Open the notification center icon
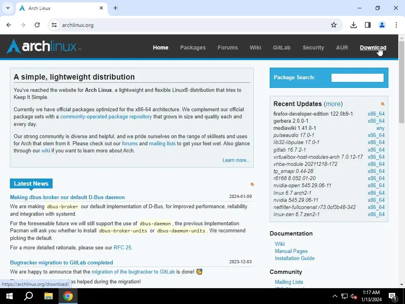The width and height of the screenshot is (405, 304). point(392,296)
